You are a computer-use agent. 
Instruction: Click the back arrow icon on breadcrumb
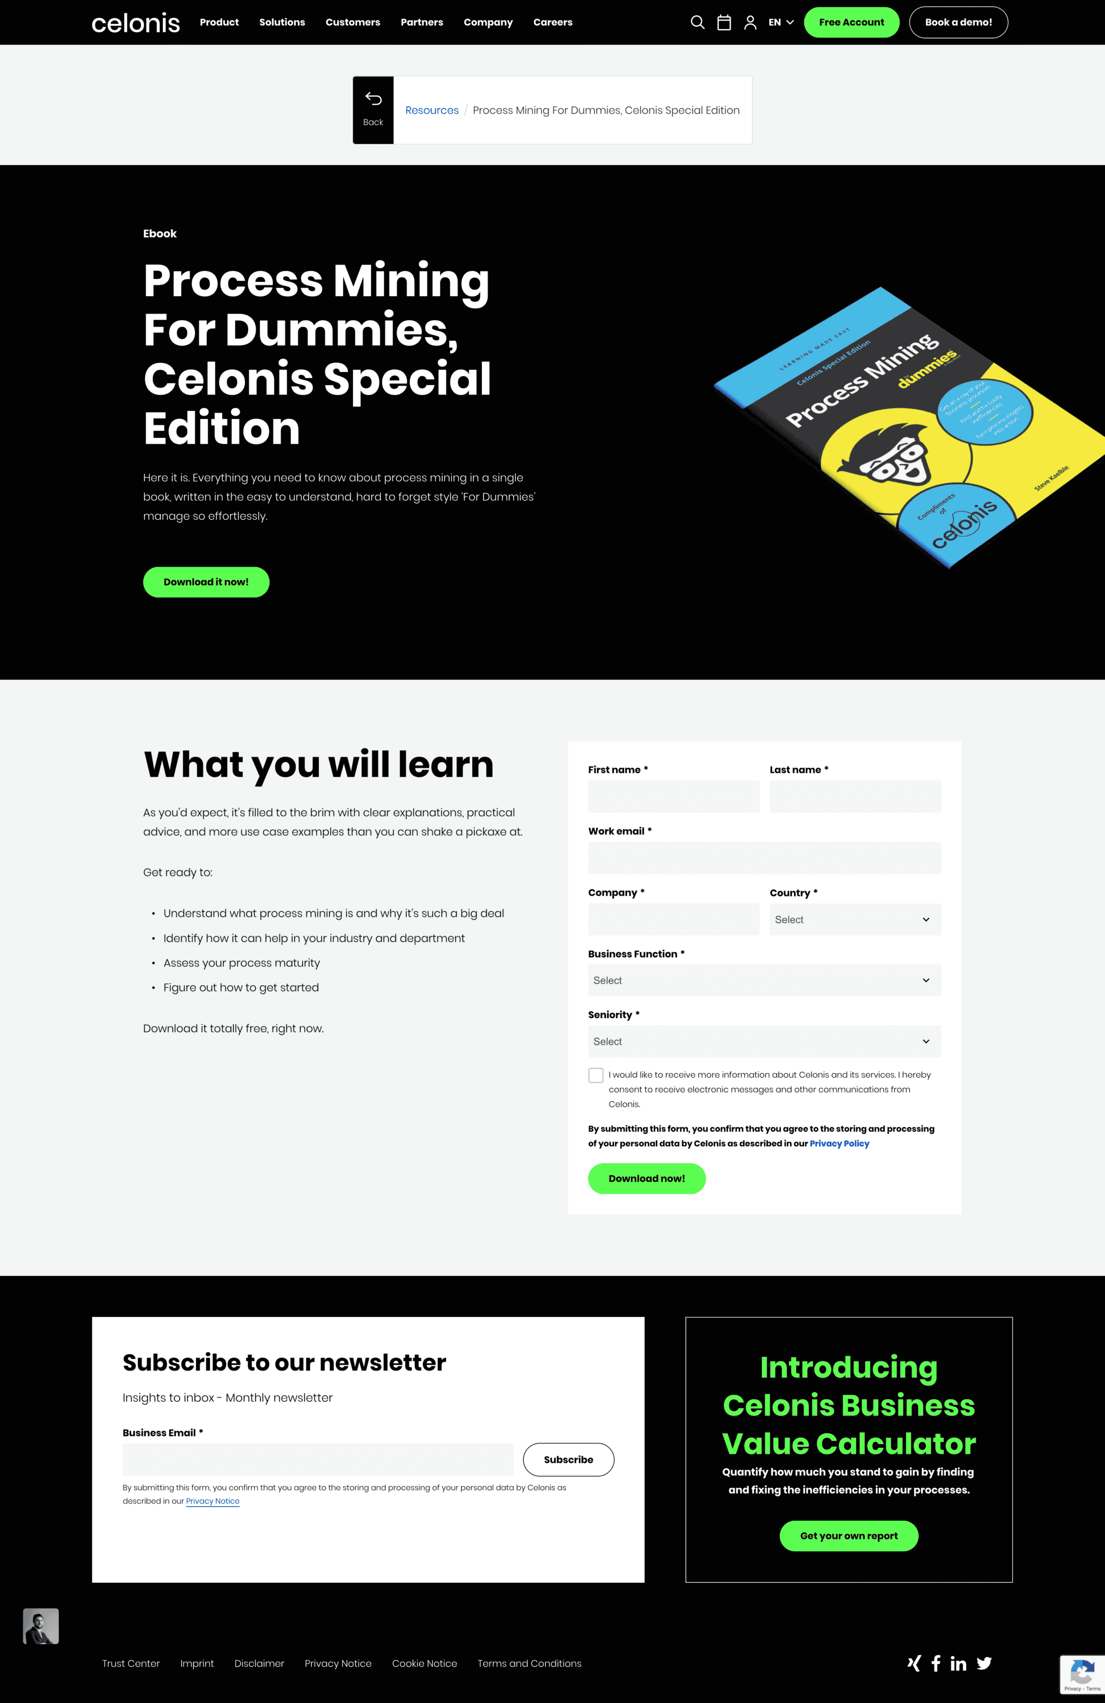click(373, 102)
